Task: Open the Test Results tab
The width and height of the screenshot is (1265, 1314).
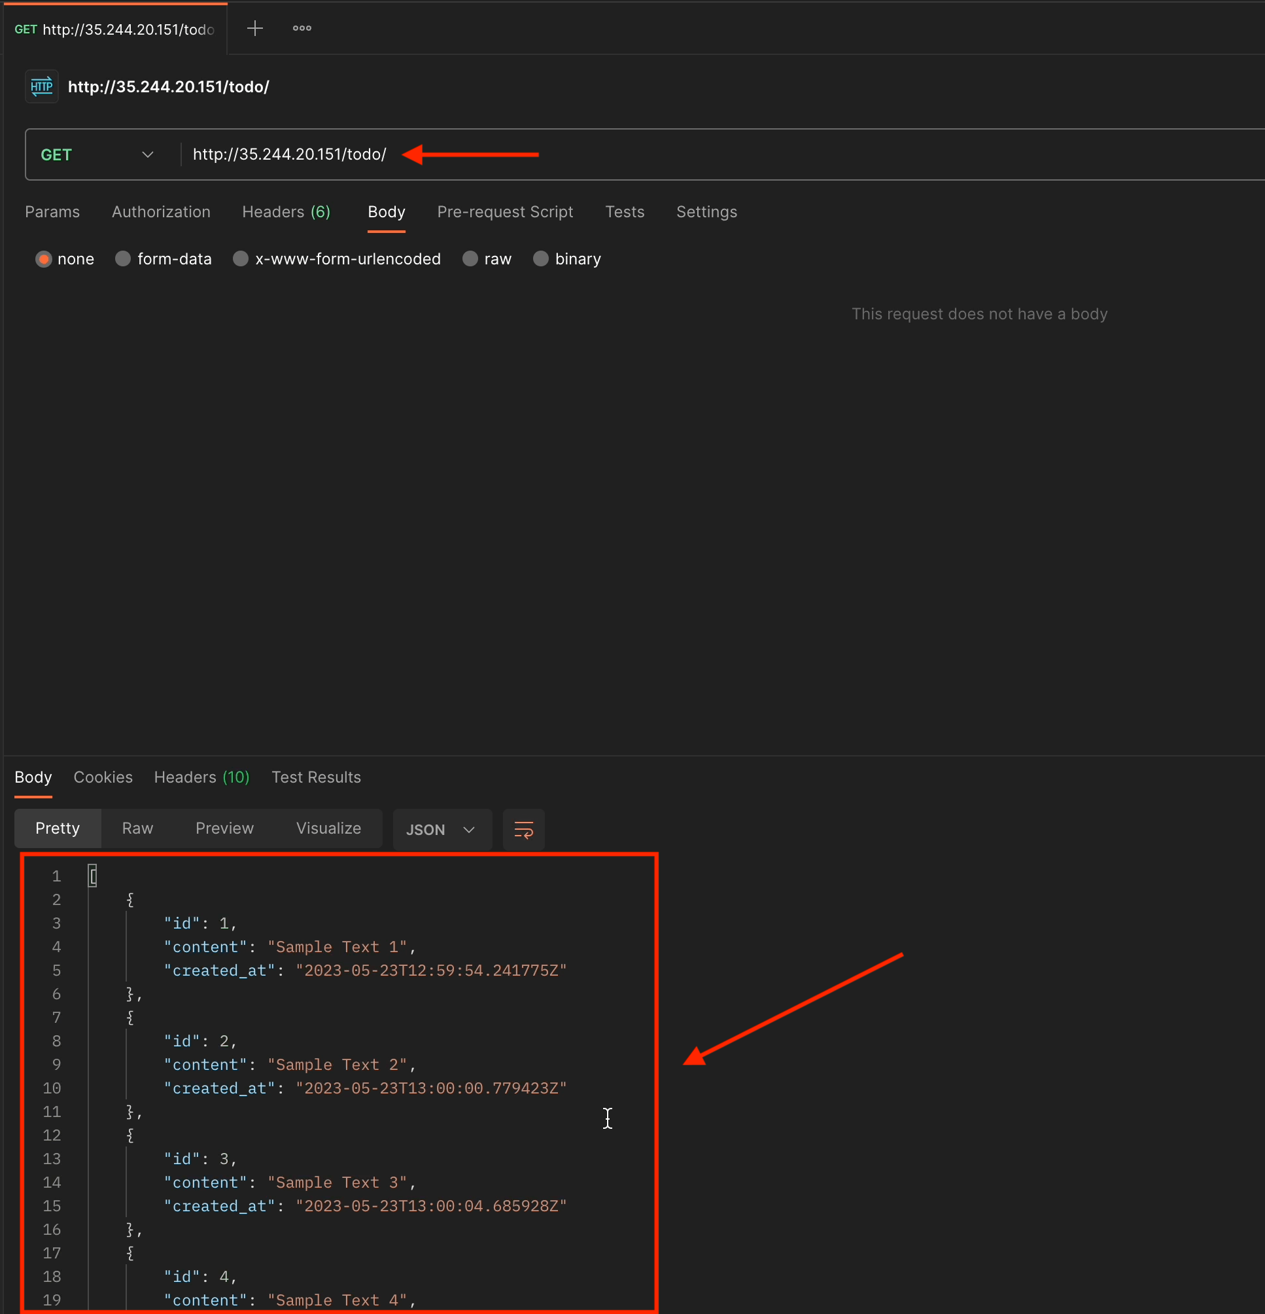Action: tap(317, 777)
